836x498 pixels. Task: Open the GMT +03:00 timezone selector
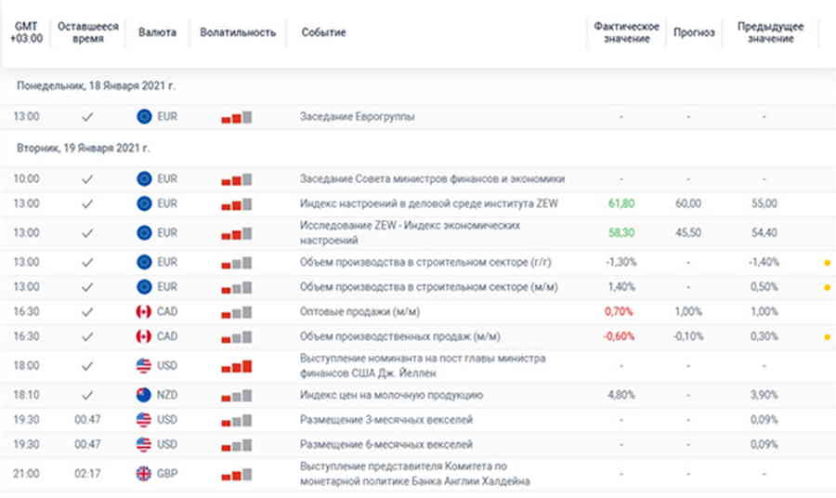click(x=25, y=33)
